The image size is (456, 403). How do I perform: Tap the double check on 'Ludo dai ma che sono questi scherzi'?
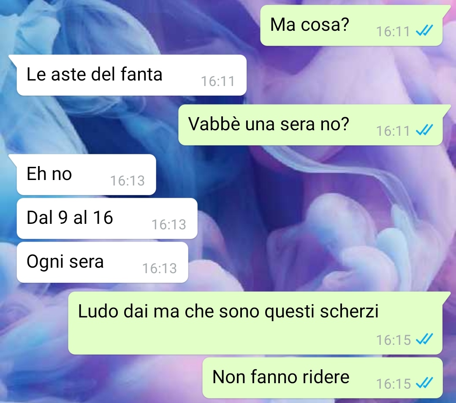click(425, 339)
